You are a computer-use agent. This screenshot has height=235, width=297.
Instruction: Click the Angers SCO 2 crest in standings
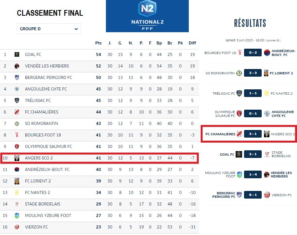pos(17,158)
